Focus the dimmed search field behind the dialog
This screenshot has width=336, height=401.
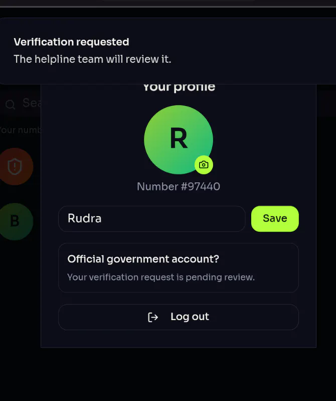pyautogui.click(x=21, y=104)
